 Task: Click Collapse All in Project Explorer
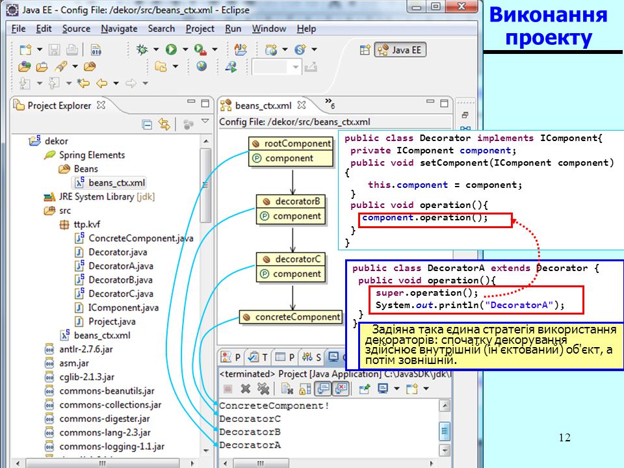(x=147, y=125)
